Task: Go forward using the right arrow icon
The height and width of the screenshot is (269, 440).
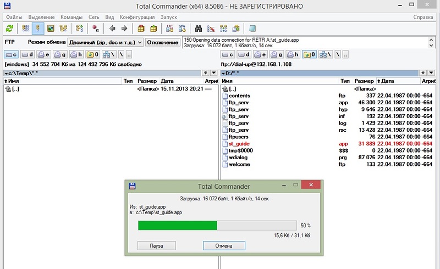Action: coord(124,29)
